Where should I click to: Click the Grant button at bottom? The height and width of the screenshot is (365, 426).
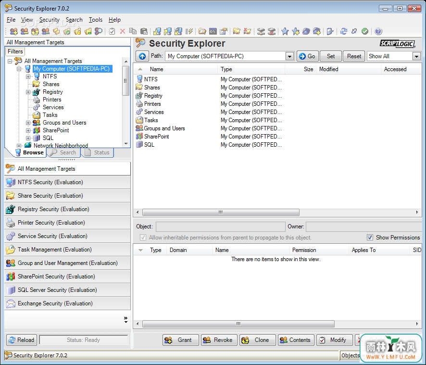point(181,340)
